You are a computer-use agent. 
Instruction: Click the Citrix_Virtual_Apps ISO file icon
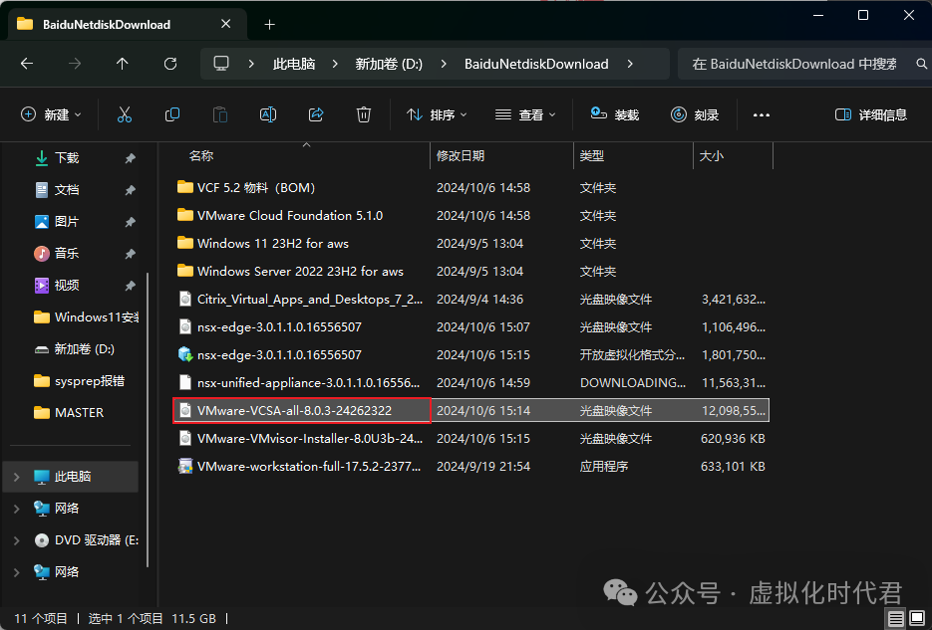coord(185,299)
